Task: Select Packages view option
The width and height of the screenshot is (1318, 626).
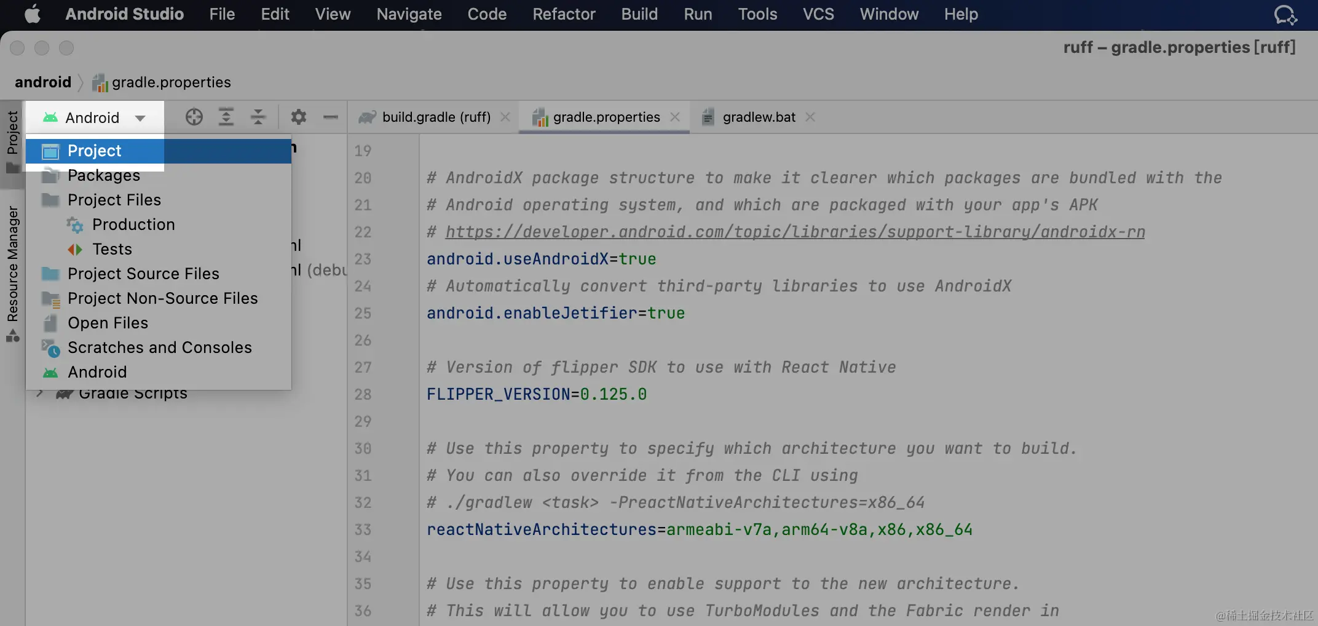Action: tap(159, 175)
